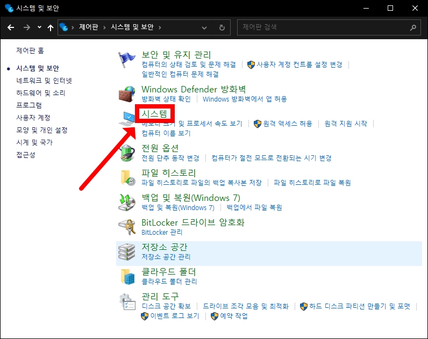
Task: Go to 제어판 홈 in sidebar
Action: pyautogui.click(x=30, y=51)
